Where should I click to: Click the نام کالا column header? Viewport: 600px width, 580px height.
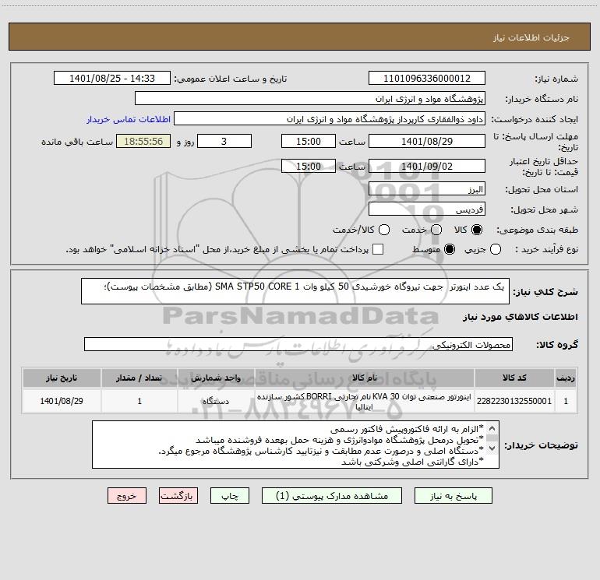pos(365,378)
